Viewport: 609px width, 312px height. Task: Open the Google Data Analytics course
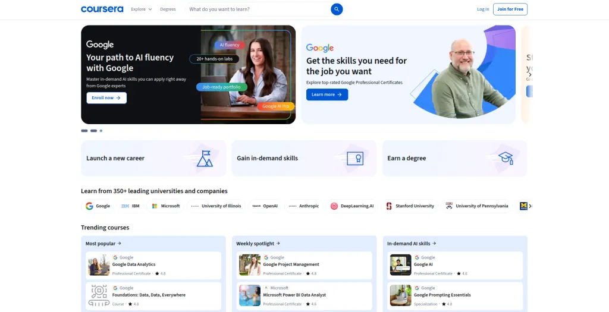click(x=153, y=266)
